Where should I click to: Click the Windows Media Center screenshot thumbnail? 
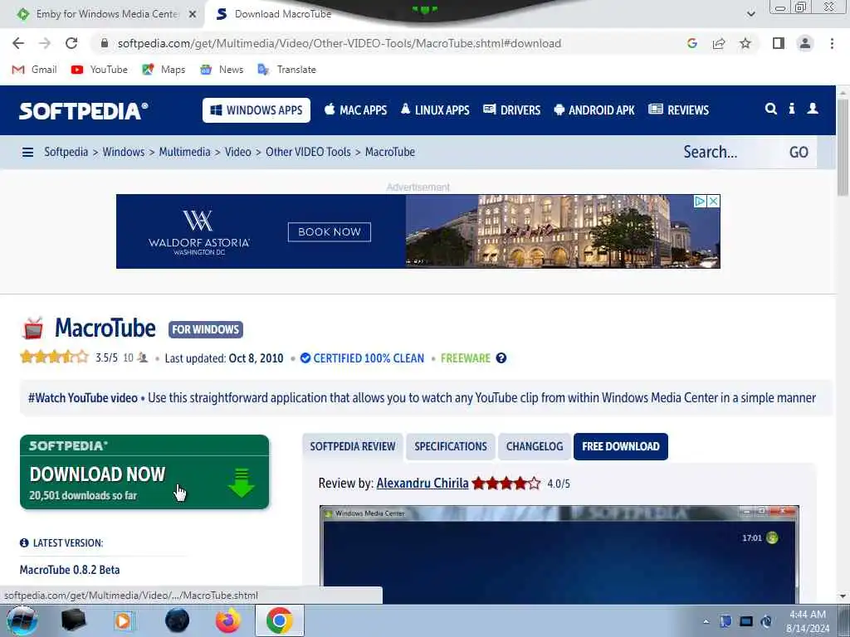[x=559, y=555]
